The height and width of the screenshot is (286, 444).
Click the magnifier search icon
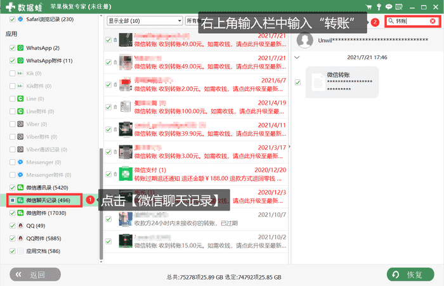pos(391,21)
